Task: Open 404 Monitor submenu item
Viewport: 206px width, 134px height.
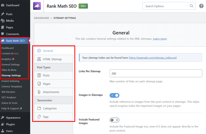Action: click(x=8, y=92)
